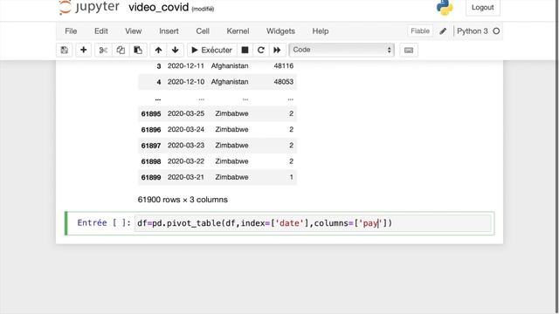Cut selected cells with the scissors icon

click(103, 50)
